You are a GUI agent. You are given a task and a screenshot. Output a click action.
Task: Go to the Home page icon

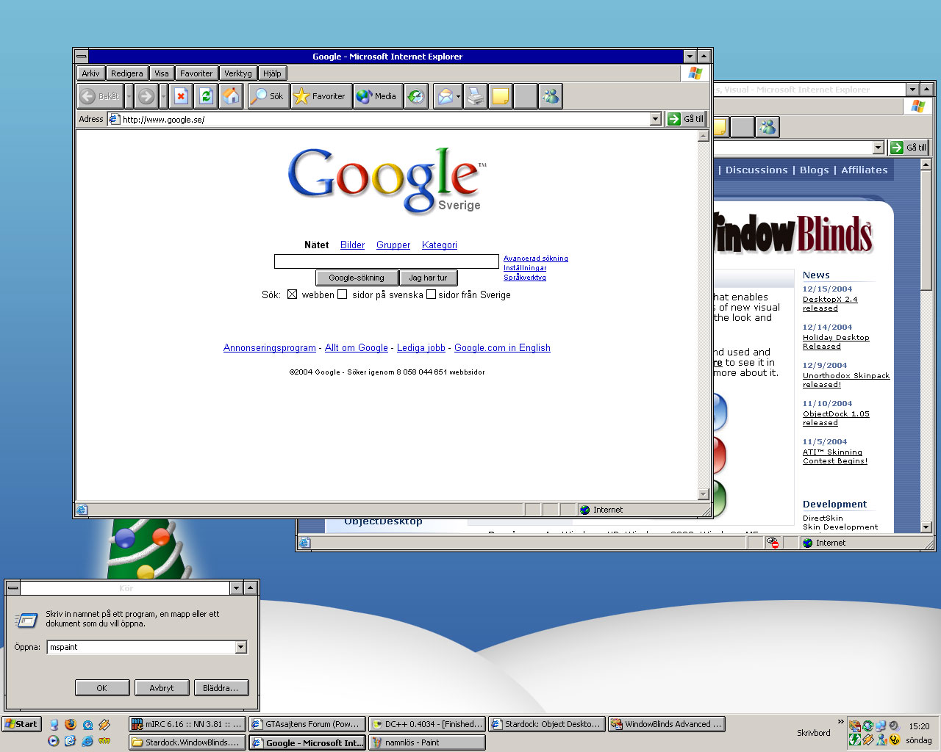pos(231,96)
